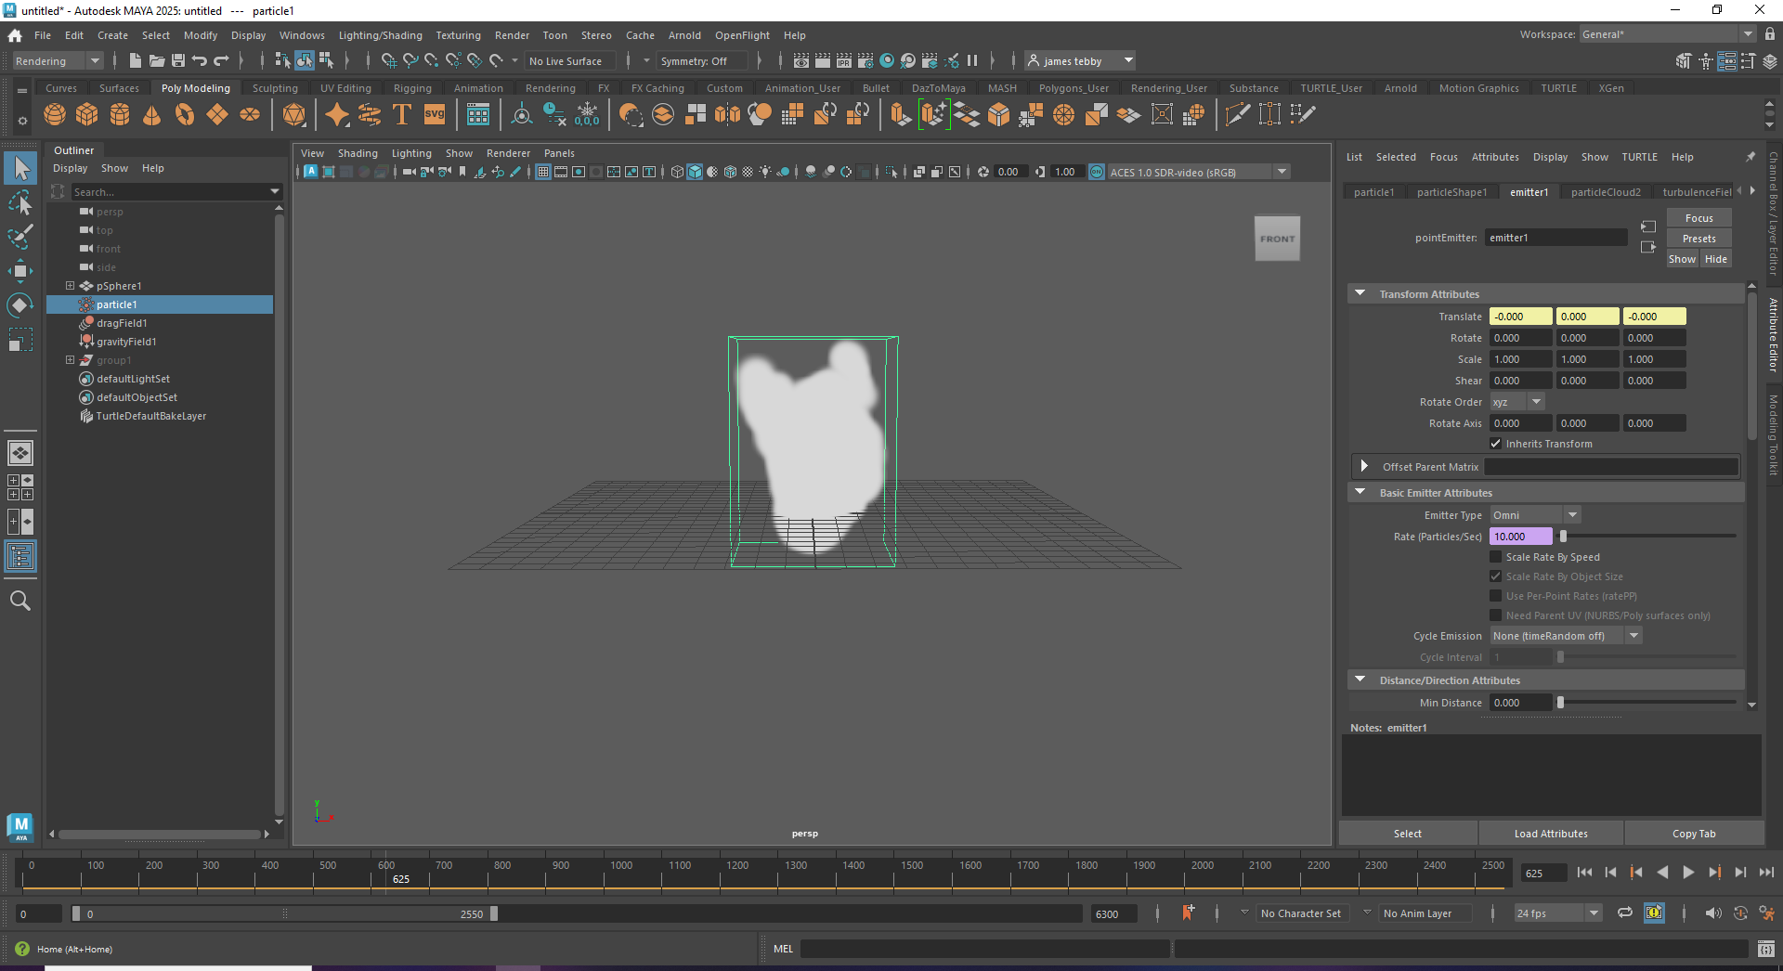Uncheck Inherits Transform
Viewport: 1783px width, 971px height.
1496,444
